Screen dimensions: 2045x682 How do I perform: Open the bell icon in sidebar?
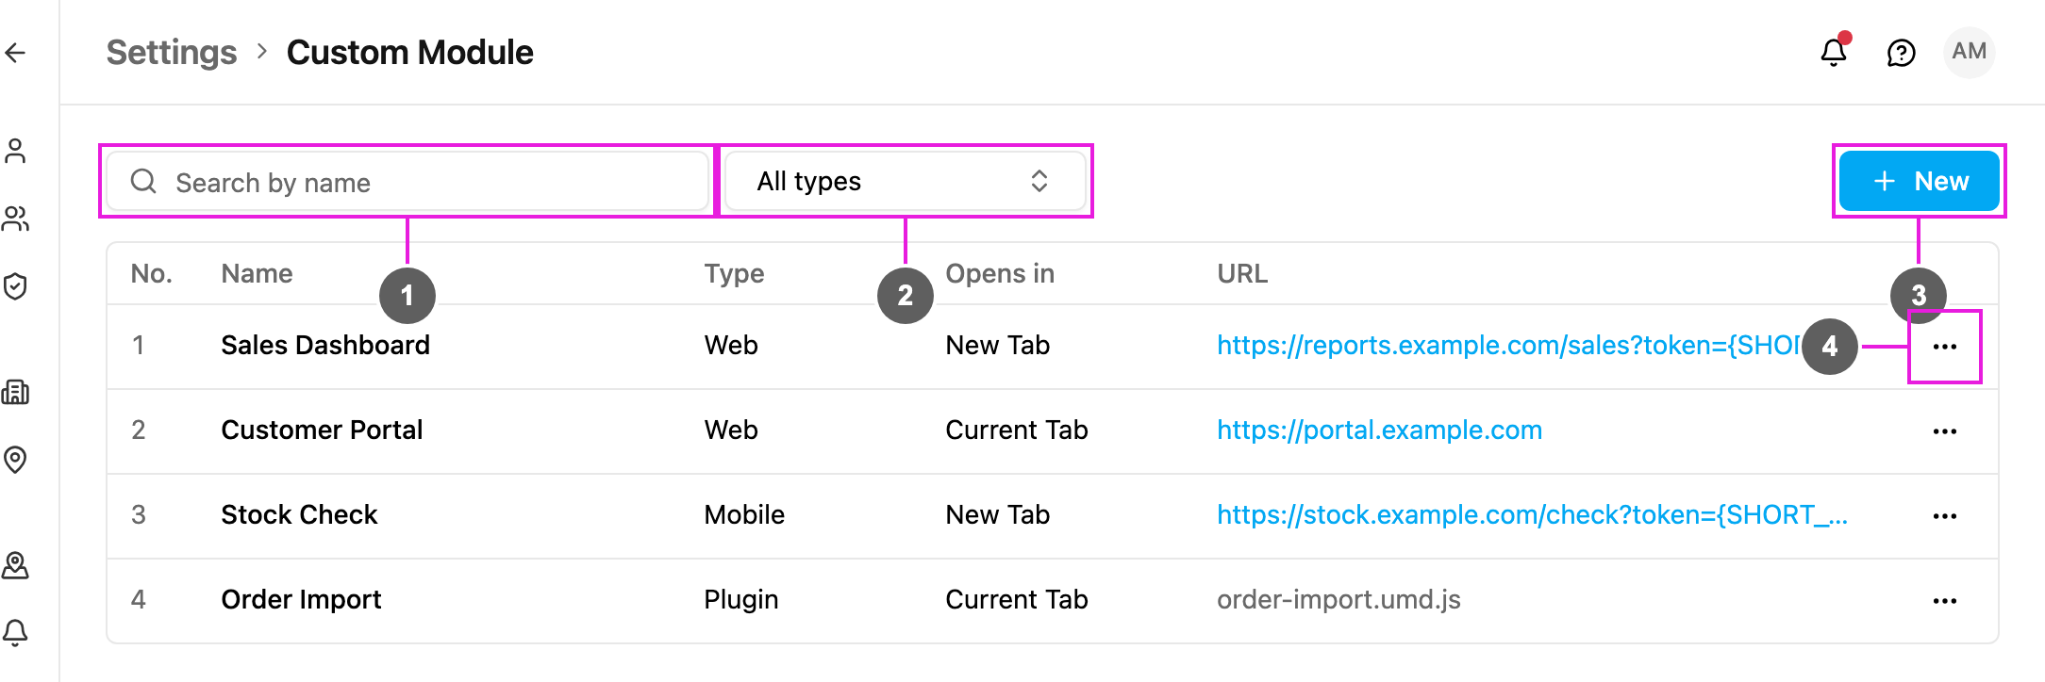pyautogui.click(x=16, y=631)
